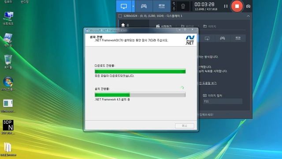Select the 휴지통 recycle bin desktop icon
This screenshot has width=282, height=159.
click(x=8, y=62)
